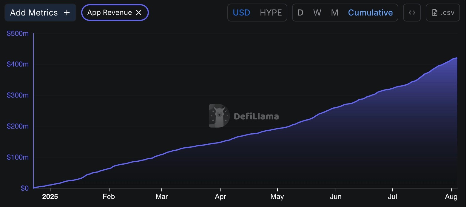Click the download file icon
The height and width of the screenshot is (207, 466).
pos(435,13)
